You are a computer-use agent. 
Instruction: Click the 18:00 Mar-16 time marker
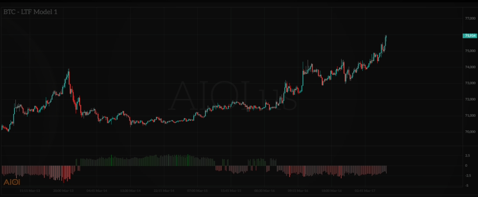(332, 191)
